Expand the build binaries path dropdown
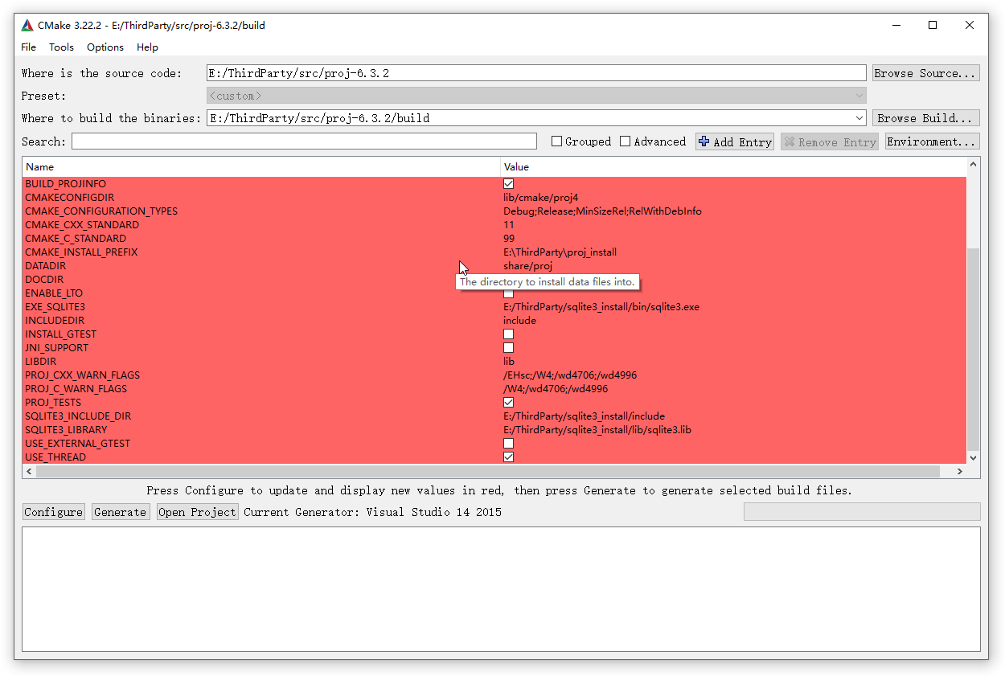1005x676 pixels. (x=859, y=118)
